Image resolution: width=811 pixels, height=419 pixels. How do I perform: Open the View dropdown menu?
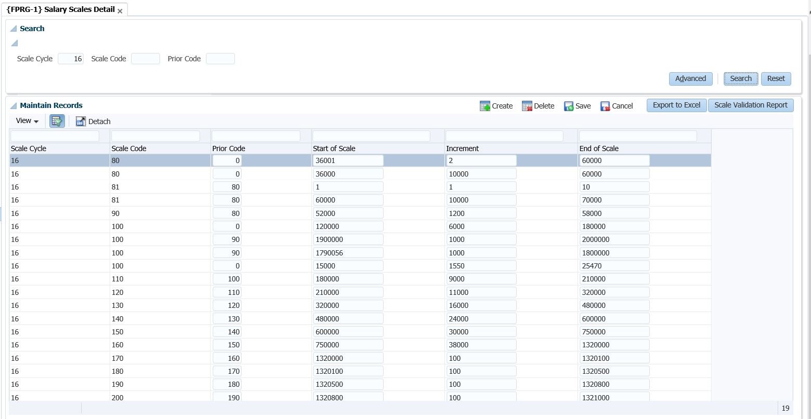click(x=27, y=121)
